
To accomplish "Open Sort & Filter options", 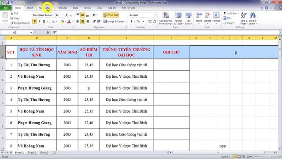I will 244,19.
